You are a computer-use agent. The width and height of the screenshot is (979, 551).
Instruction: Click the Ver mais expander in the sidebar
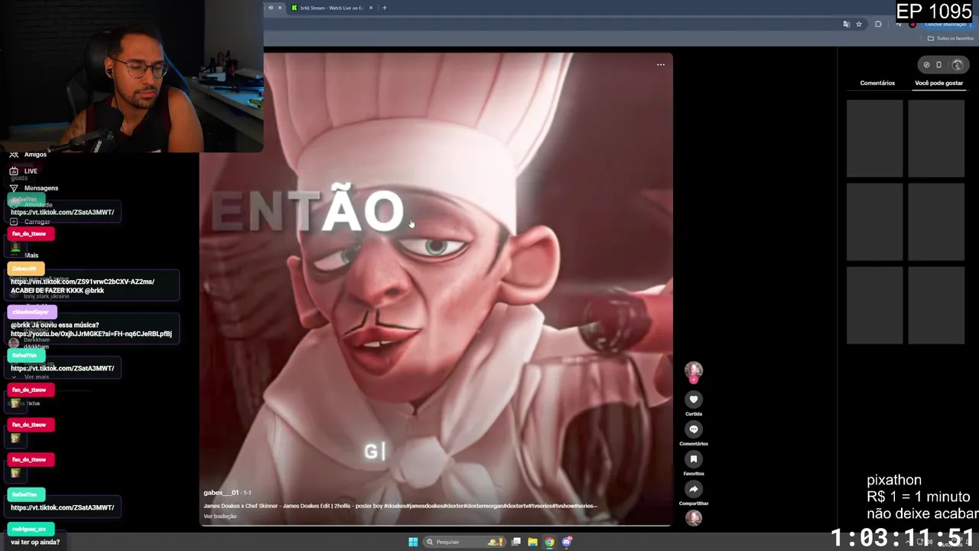tap(36, 377)
